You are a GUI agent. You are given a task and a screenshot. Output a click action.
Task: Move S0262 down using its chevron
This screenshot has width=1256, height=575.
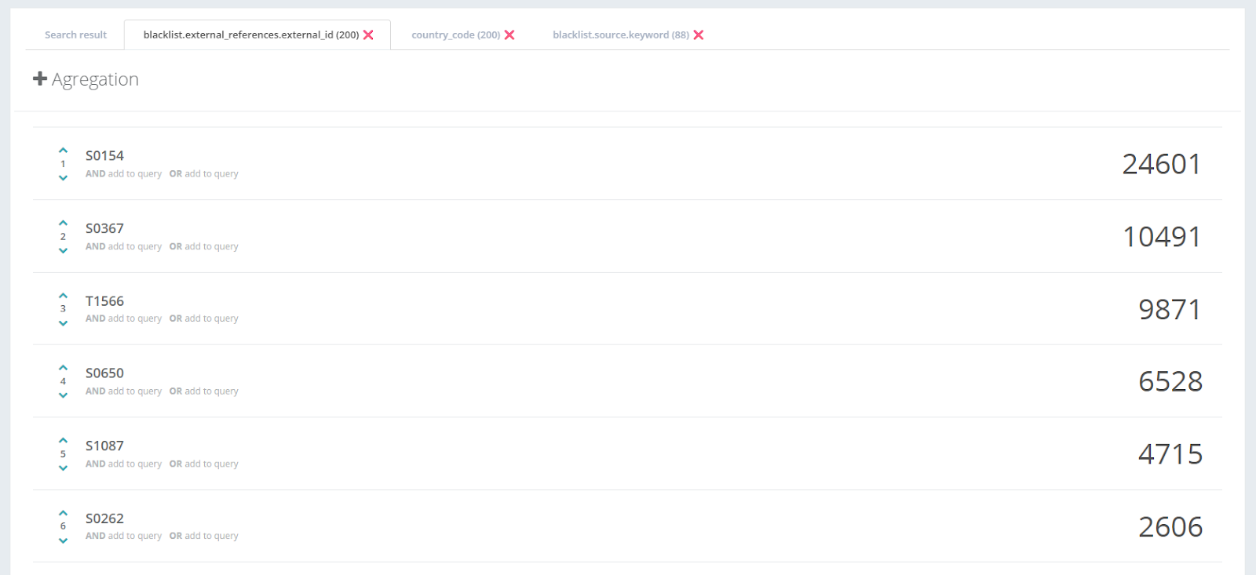(63, 540)
